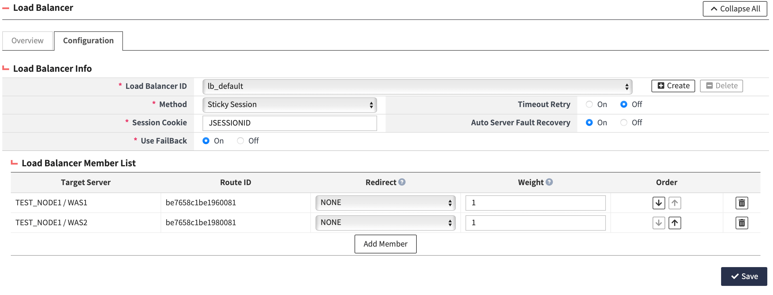Collapse the Load Balancer Member List section

[x=14, y=163]
